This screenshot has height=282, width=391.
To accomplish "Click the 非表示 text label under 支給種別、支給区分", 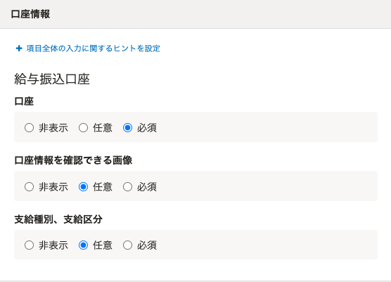I will [53, 245].
